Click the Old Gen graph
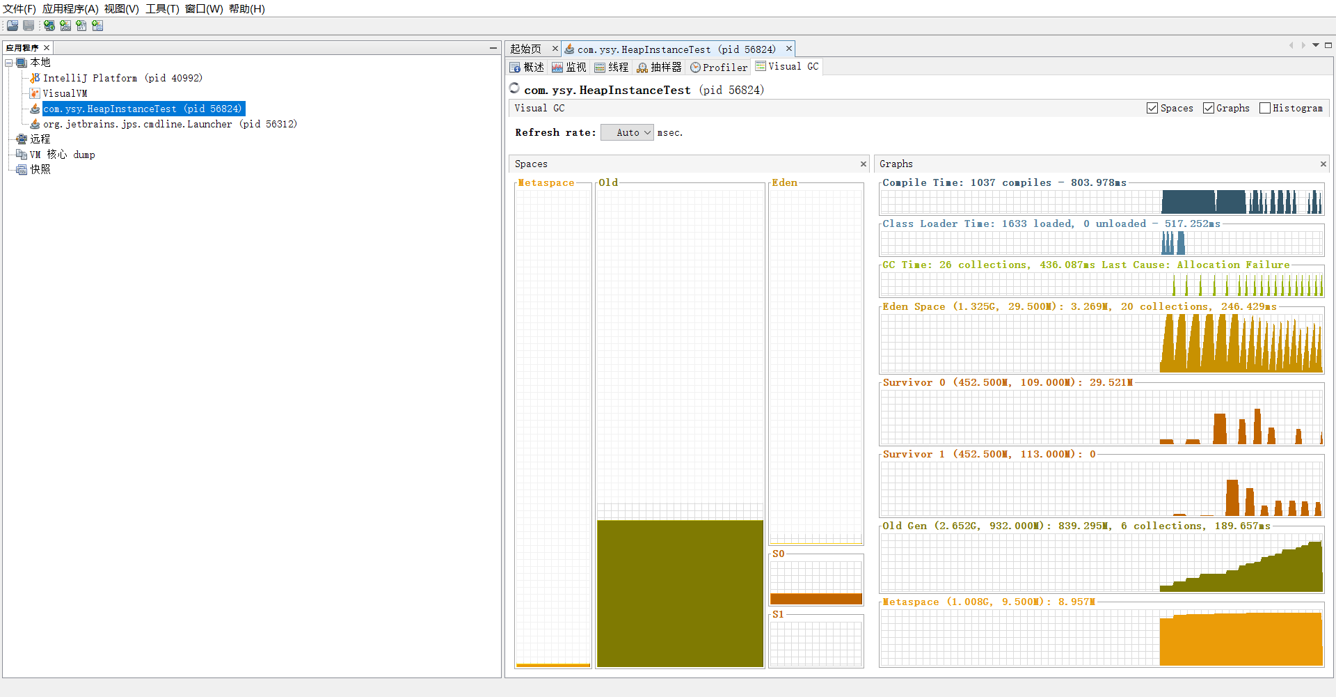Viewport: 1336px width, 697px height. point(1102,563)
